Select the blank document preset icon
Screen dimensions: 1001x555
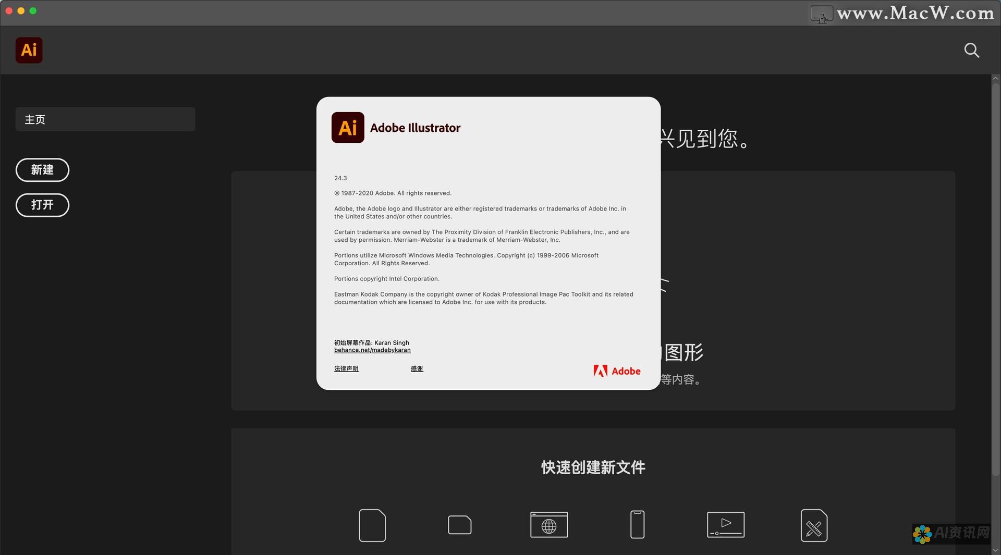click(372, 525)
